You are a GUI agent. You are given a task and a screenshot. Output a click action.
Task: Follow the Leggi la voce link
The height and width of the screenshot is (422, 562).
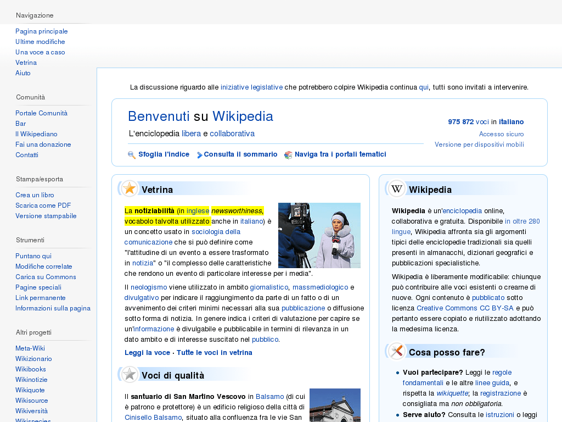[x=147, y=353]
